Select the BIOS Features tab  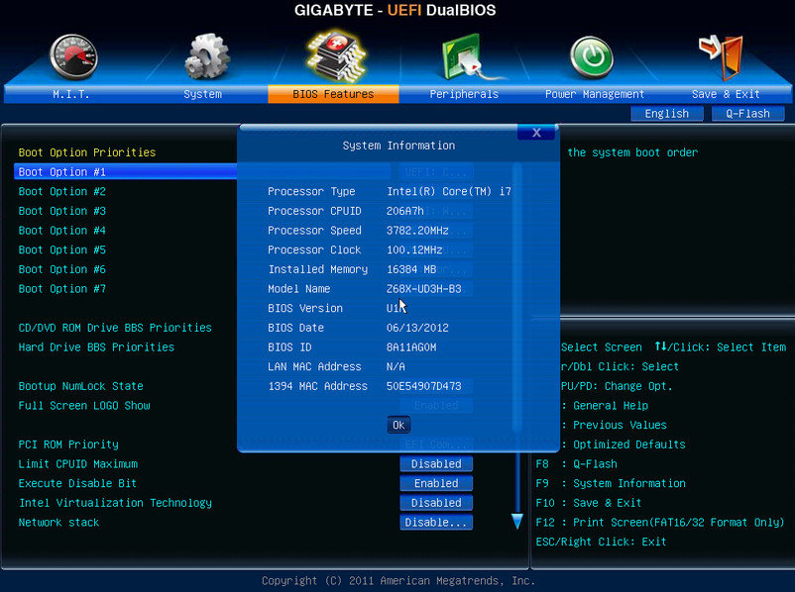[x=333, y=94]
